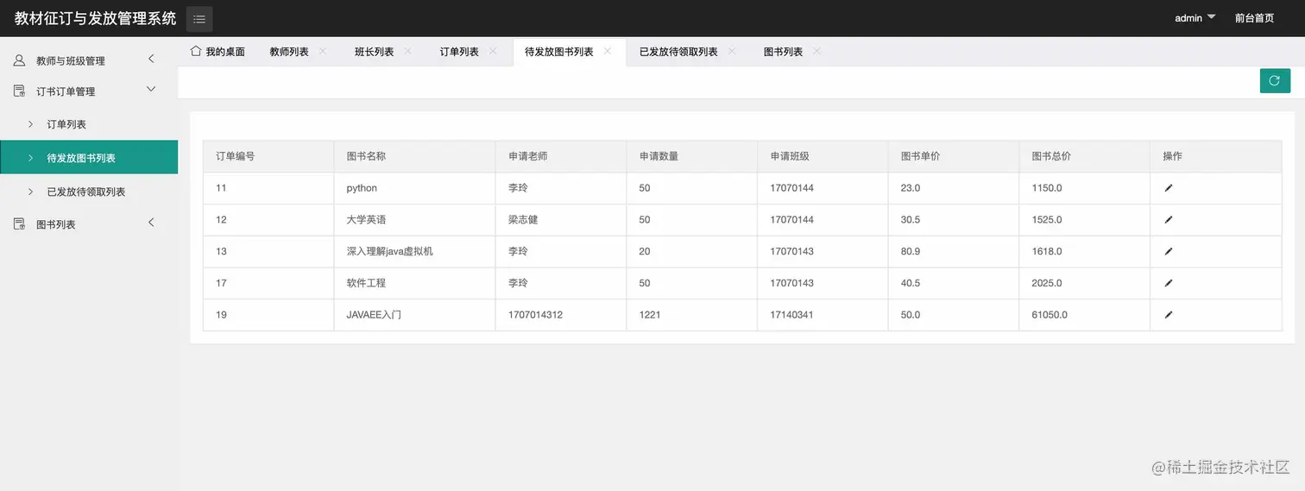
Task: Go to 前台首页 link
Action: point(1254,18)
